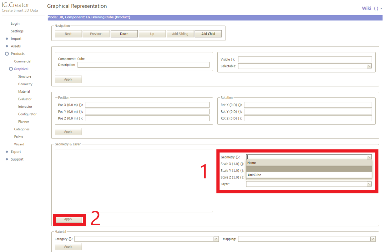385x252 pixels.
Task: Open the Mapping dropdown
Action: coord(372,239)
